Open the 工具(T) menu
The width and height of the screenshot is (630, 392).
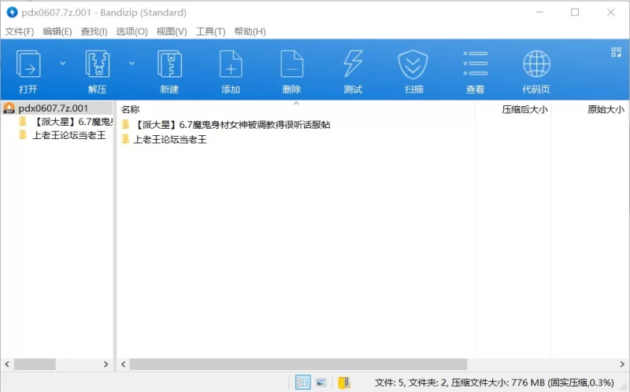tap(210, 31)
